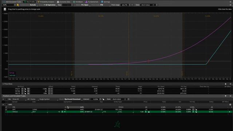The image size is (233, 131).
Task: Switch to the Fundamentals tab
Action: pyautogui.click(x=92, y=2)
